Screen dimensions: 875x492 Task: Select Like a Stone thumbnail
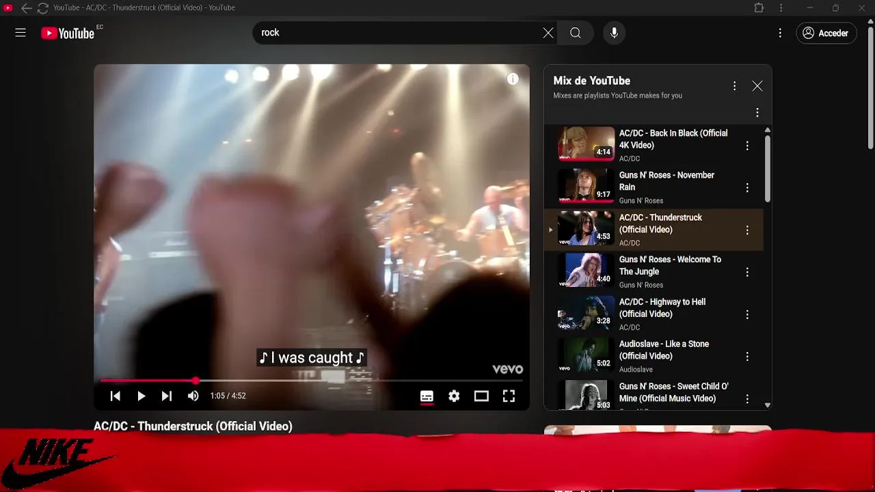(586, 355)
